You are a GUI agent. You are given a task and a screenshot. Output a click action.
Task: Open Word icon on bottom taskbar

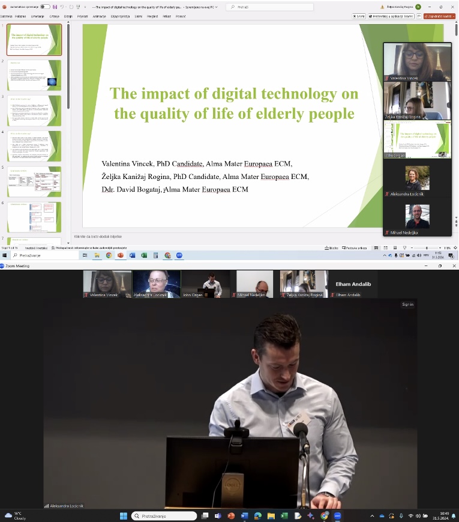coord(244,515)
